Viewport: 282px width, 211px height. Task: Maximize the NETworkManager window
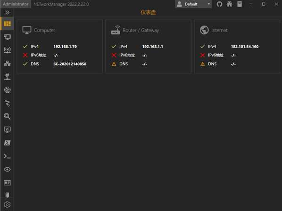(x=264, y=4)
